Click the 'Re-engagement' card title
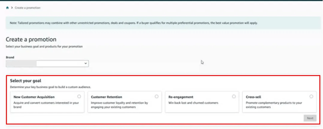 pos(181,97)
